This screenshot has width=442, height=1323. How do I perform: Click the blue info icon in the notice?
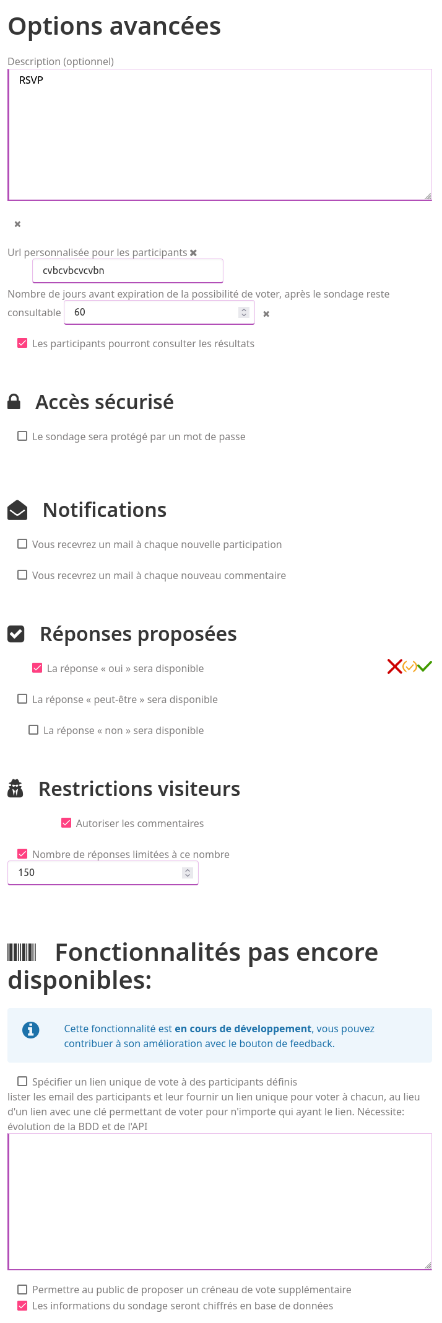(x=30, y=1030)
